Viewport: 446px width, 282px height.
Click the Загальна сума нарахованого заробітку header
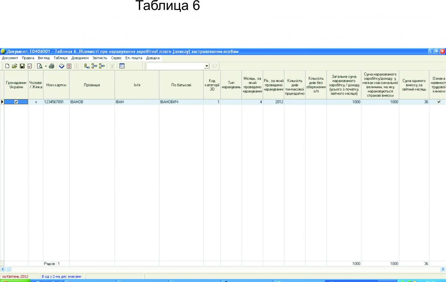tap(344, 85)
